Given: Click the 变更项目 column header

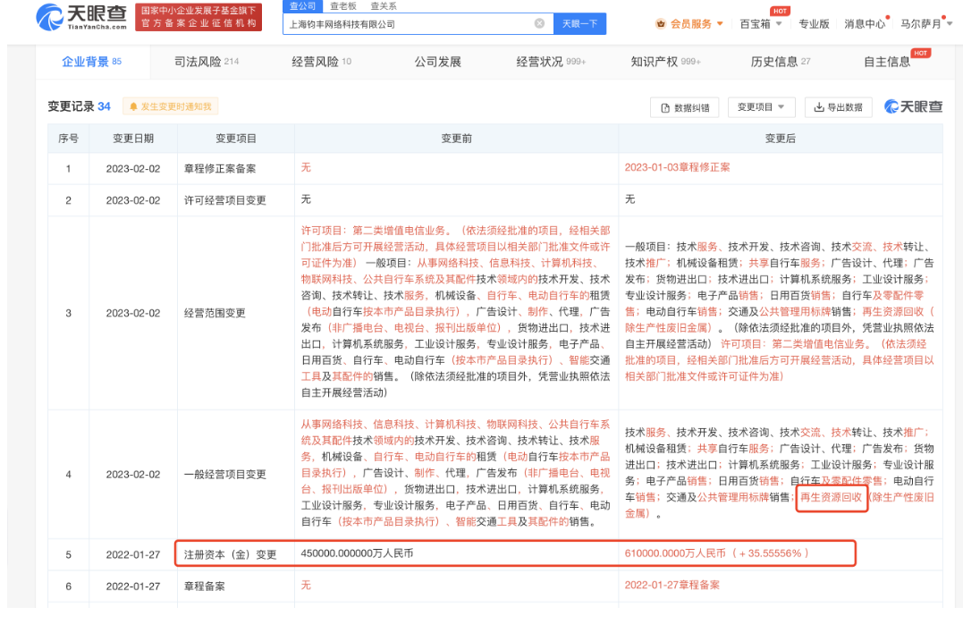Looking at the screenshot, I should (x=236, y=139).
